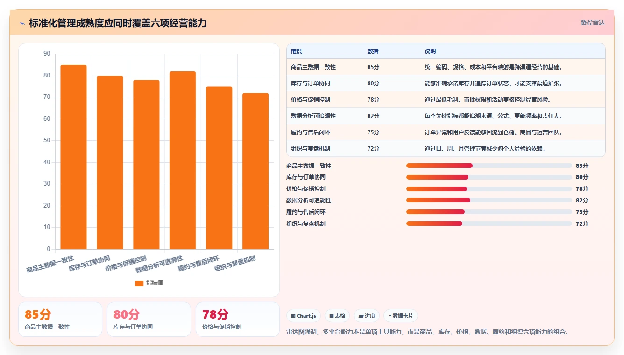Click the 维度 column header
This screenshot has width=624, height=355.
coord(297,51)
